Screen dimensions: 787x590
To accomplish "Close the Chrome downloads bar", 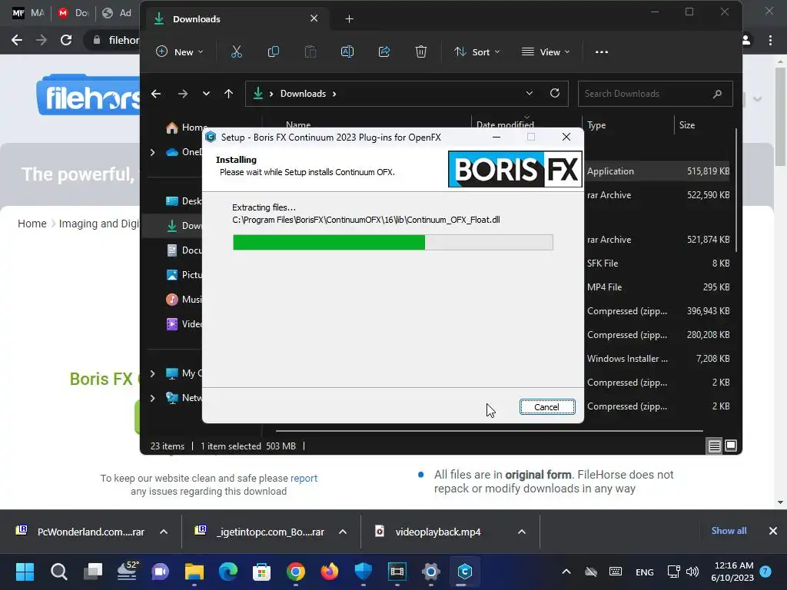I will pyautogui.click(x=773, y=531).
